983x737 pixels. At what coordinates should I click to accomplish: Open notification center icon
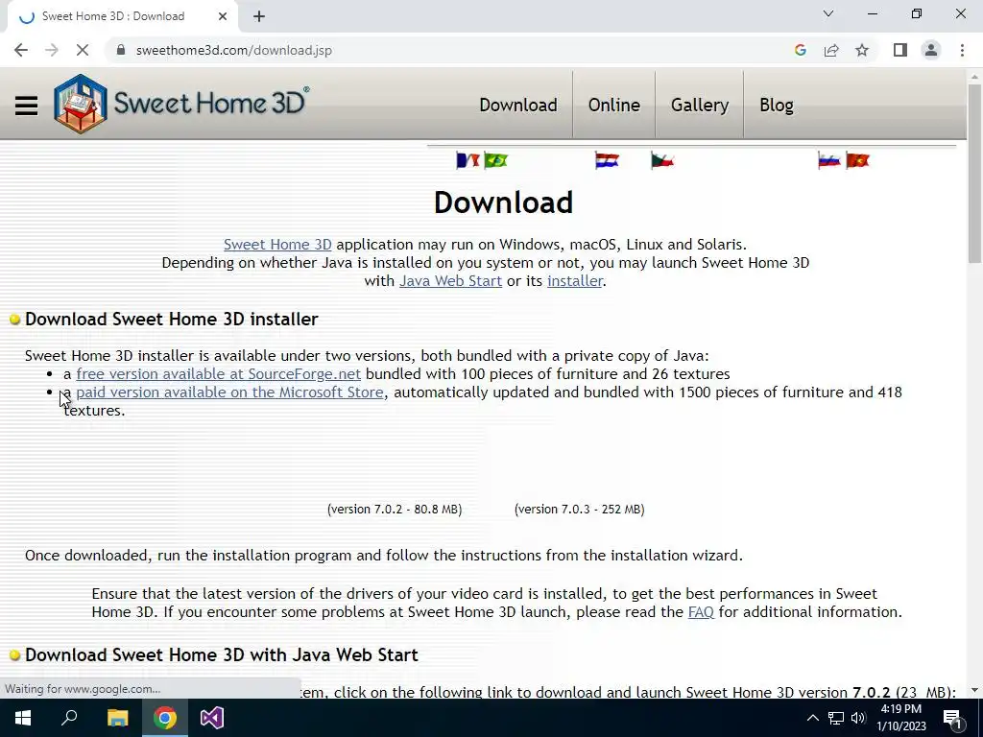pyautogui.click(x=953, y=718)
